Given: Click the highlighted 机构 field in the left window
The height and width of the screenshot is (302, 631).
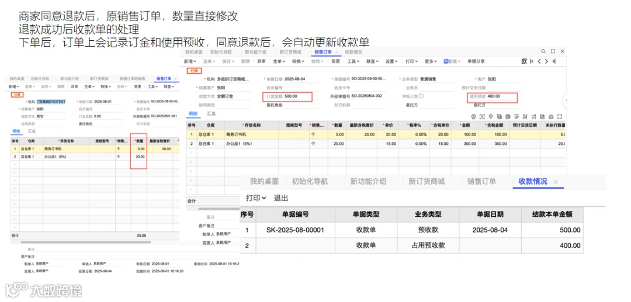Looking at the screenshot, I should [x=51, y=102].
